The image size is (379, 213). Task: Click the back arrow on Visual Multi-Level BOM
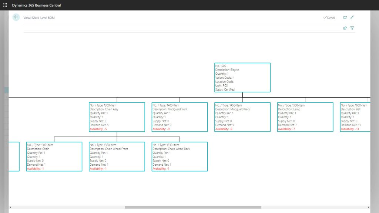[15, 17]
